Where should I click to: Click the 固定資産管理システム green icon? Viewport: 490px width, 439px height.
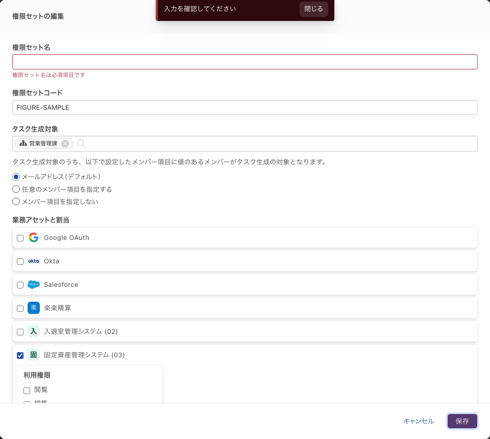click(34, 355)
